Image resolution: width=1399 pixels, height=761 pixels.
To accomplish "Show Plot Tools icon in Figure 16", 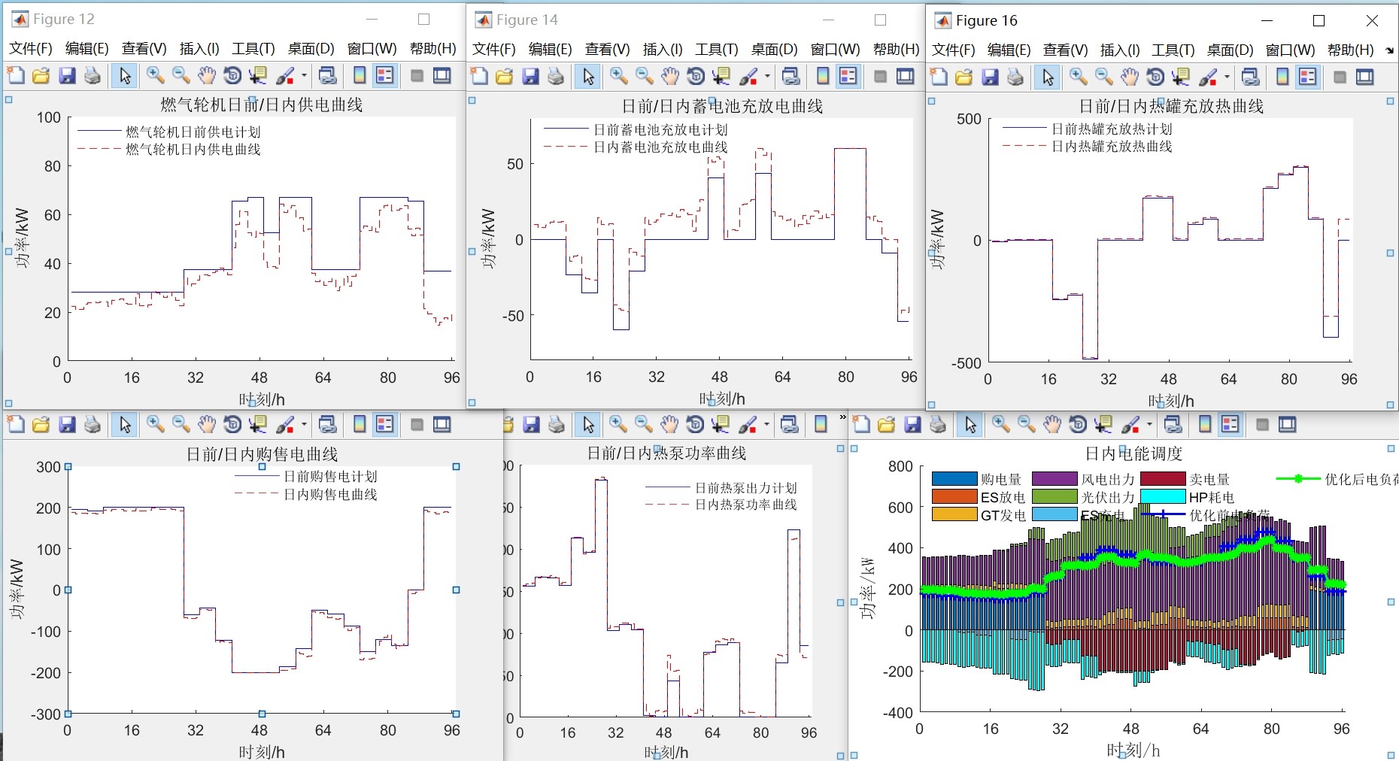I will point(1365,77).
